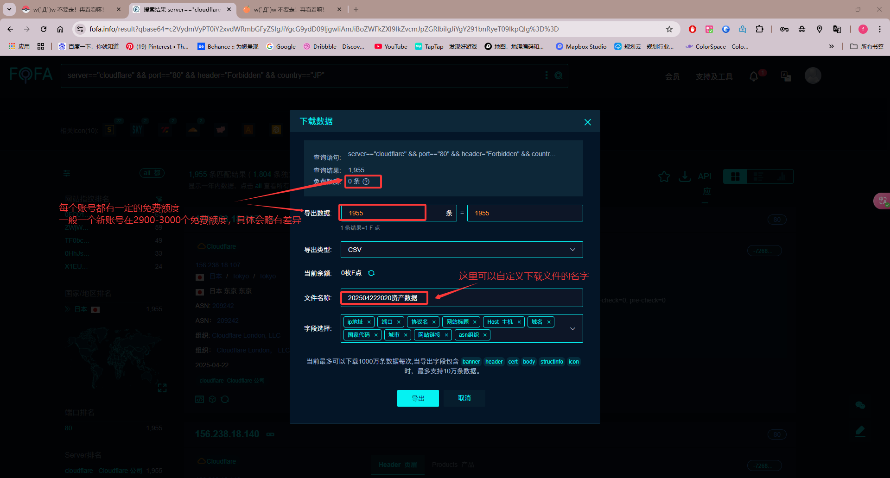Switch to the first browser tab

click(70, 9)
